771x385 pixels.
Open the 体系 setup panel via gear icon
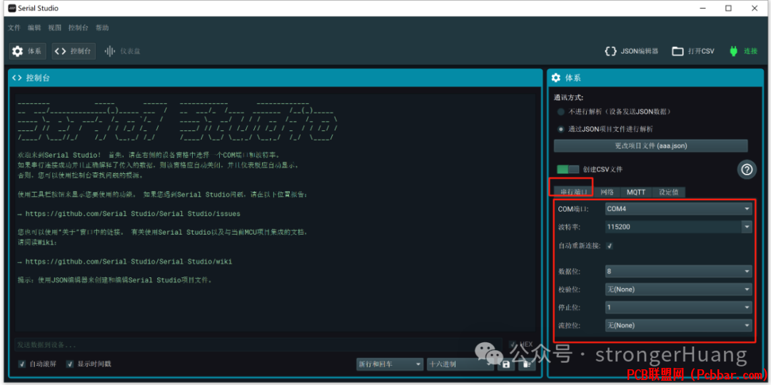click(28, 51)
